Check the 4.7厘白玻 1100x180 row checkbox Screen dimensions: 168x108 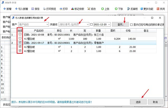click(x=20, y=38)
